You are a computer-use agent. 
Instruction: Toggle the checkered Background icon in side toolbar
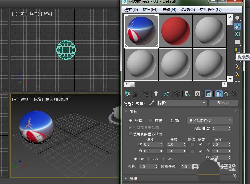(x=237, y=34)
